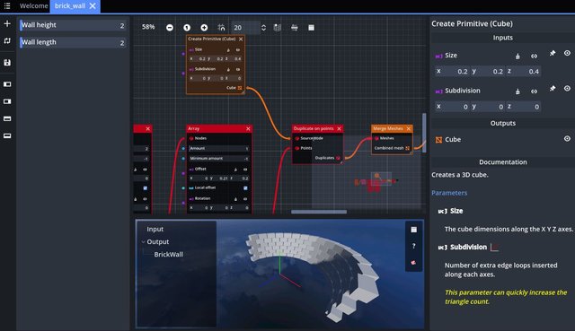Click the zoom in plus icon
Viewport: 575px width, 331px height.
point(204,28)
